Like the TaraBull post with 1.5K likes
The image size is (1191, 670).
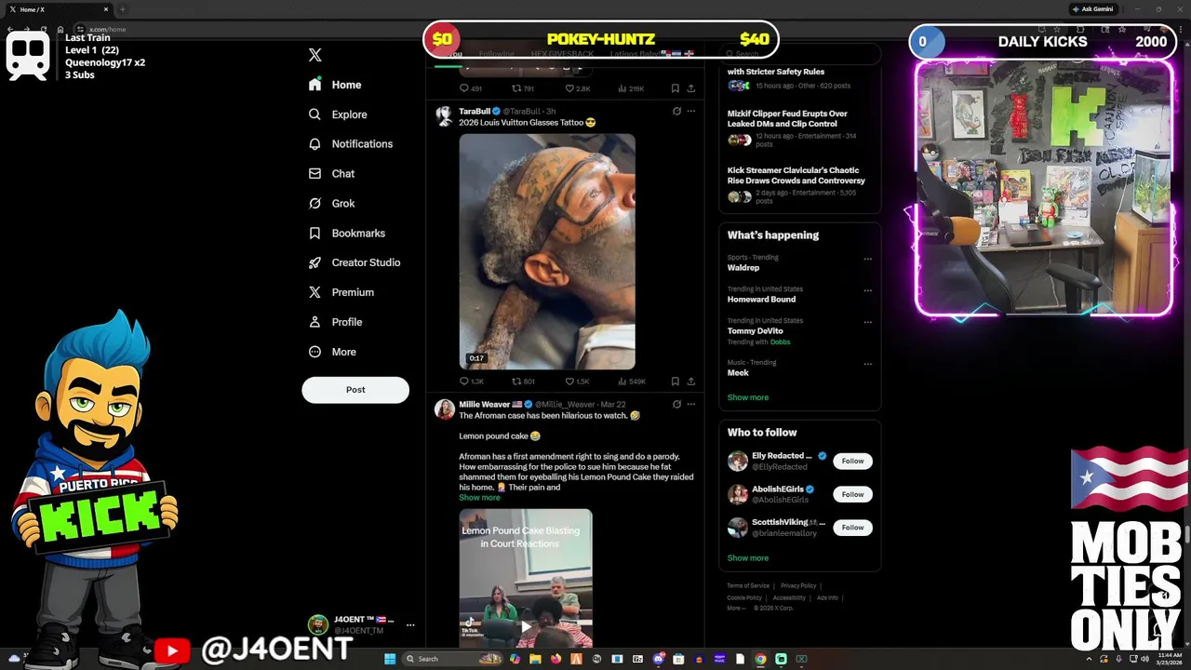pyautogui.click(x=577, y=382)
